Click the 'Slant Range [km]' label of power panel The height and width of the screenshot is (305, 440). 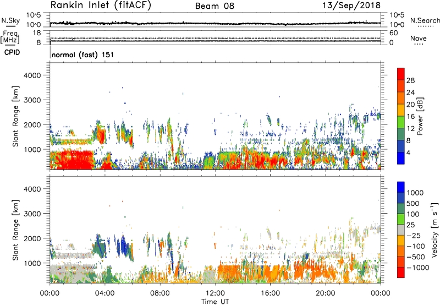point(15,116)
